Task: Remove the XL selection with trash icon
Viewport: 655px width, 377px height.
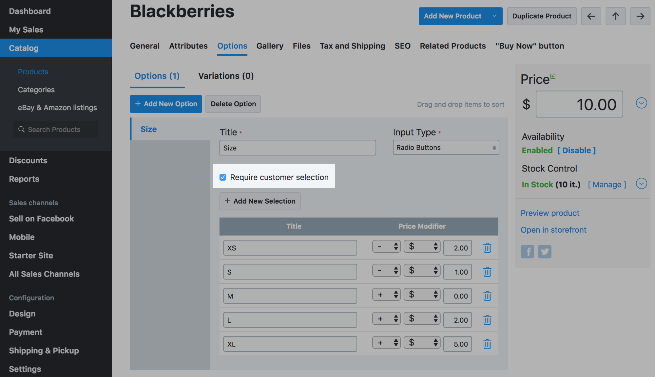Action: (x=487, y=344)
